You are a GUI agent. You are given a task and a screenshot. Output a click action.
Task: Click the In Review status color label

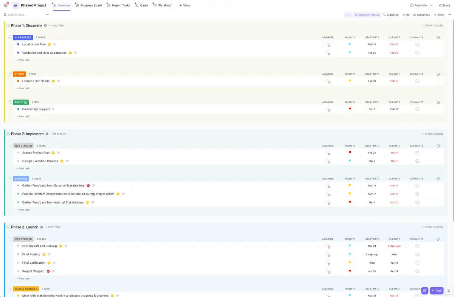click(21, 179)
